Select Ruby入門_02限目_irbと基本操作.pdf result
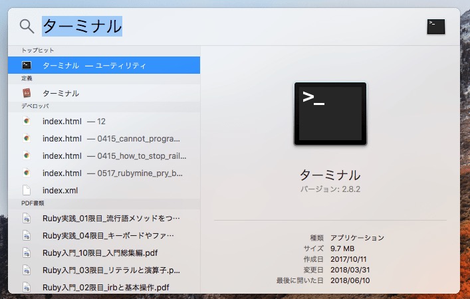This screenshot has width=470, height=299. pos(104,287)
